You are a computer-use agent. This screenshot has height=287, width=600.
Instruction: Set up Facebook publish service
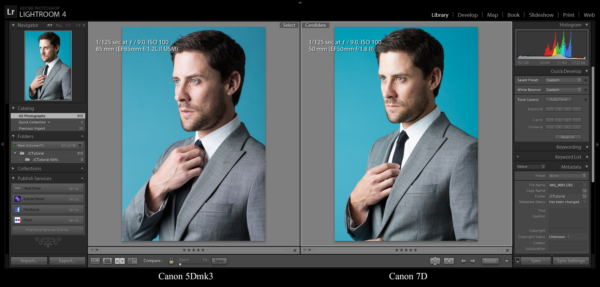click(x=75, y=210)
